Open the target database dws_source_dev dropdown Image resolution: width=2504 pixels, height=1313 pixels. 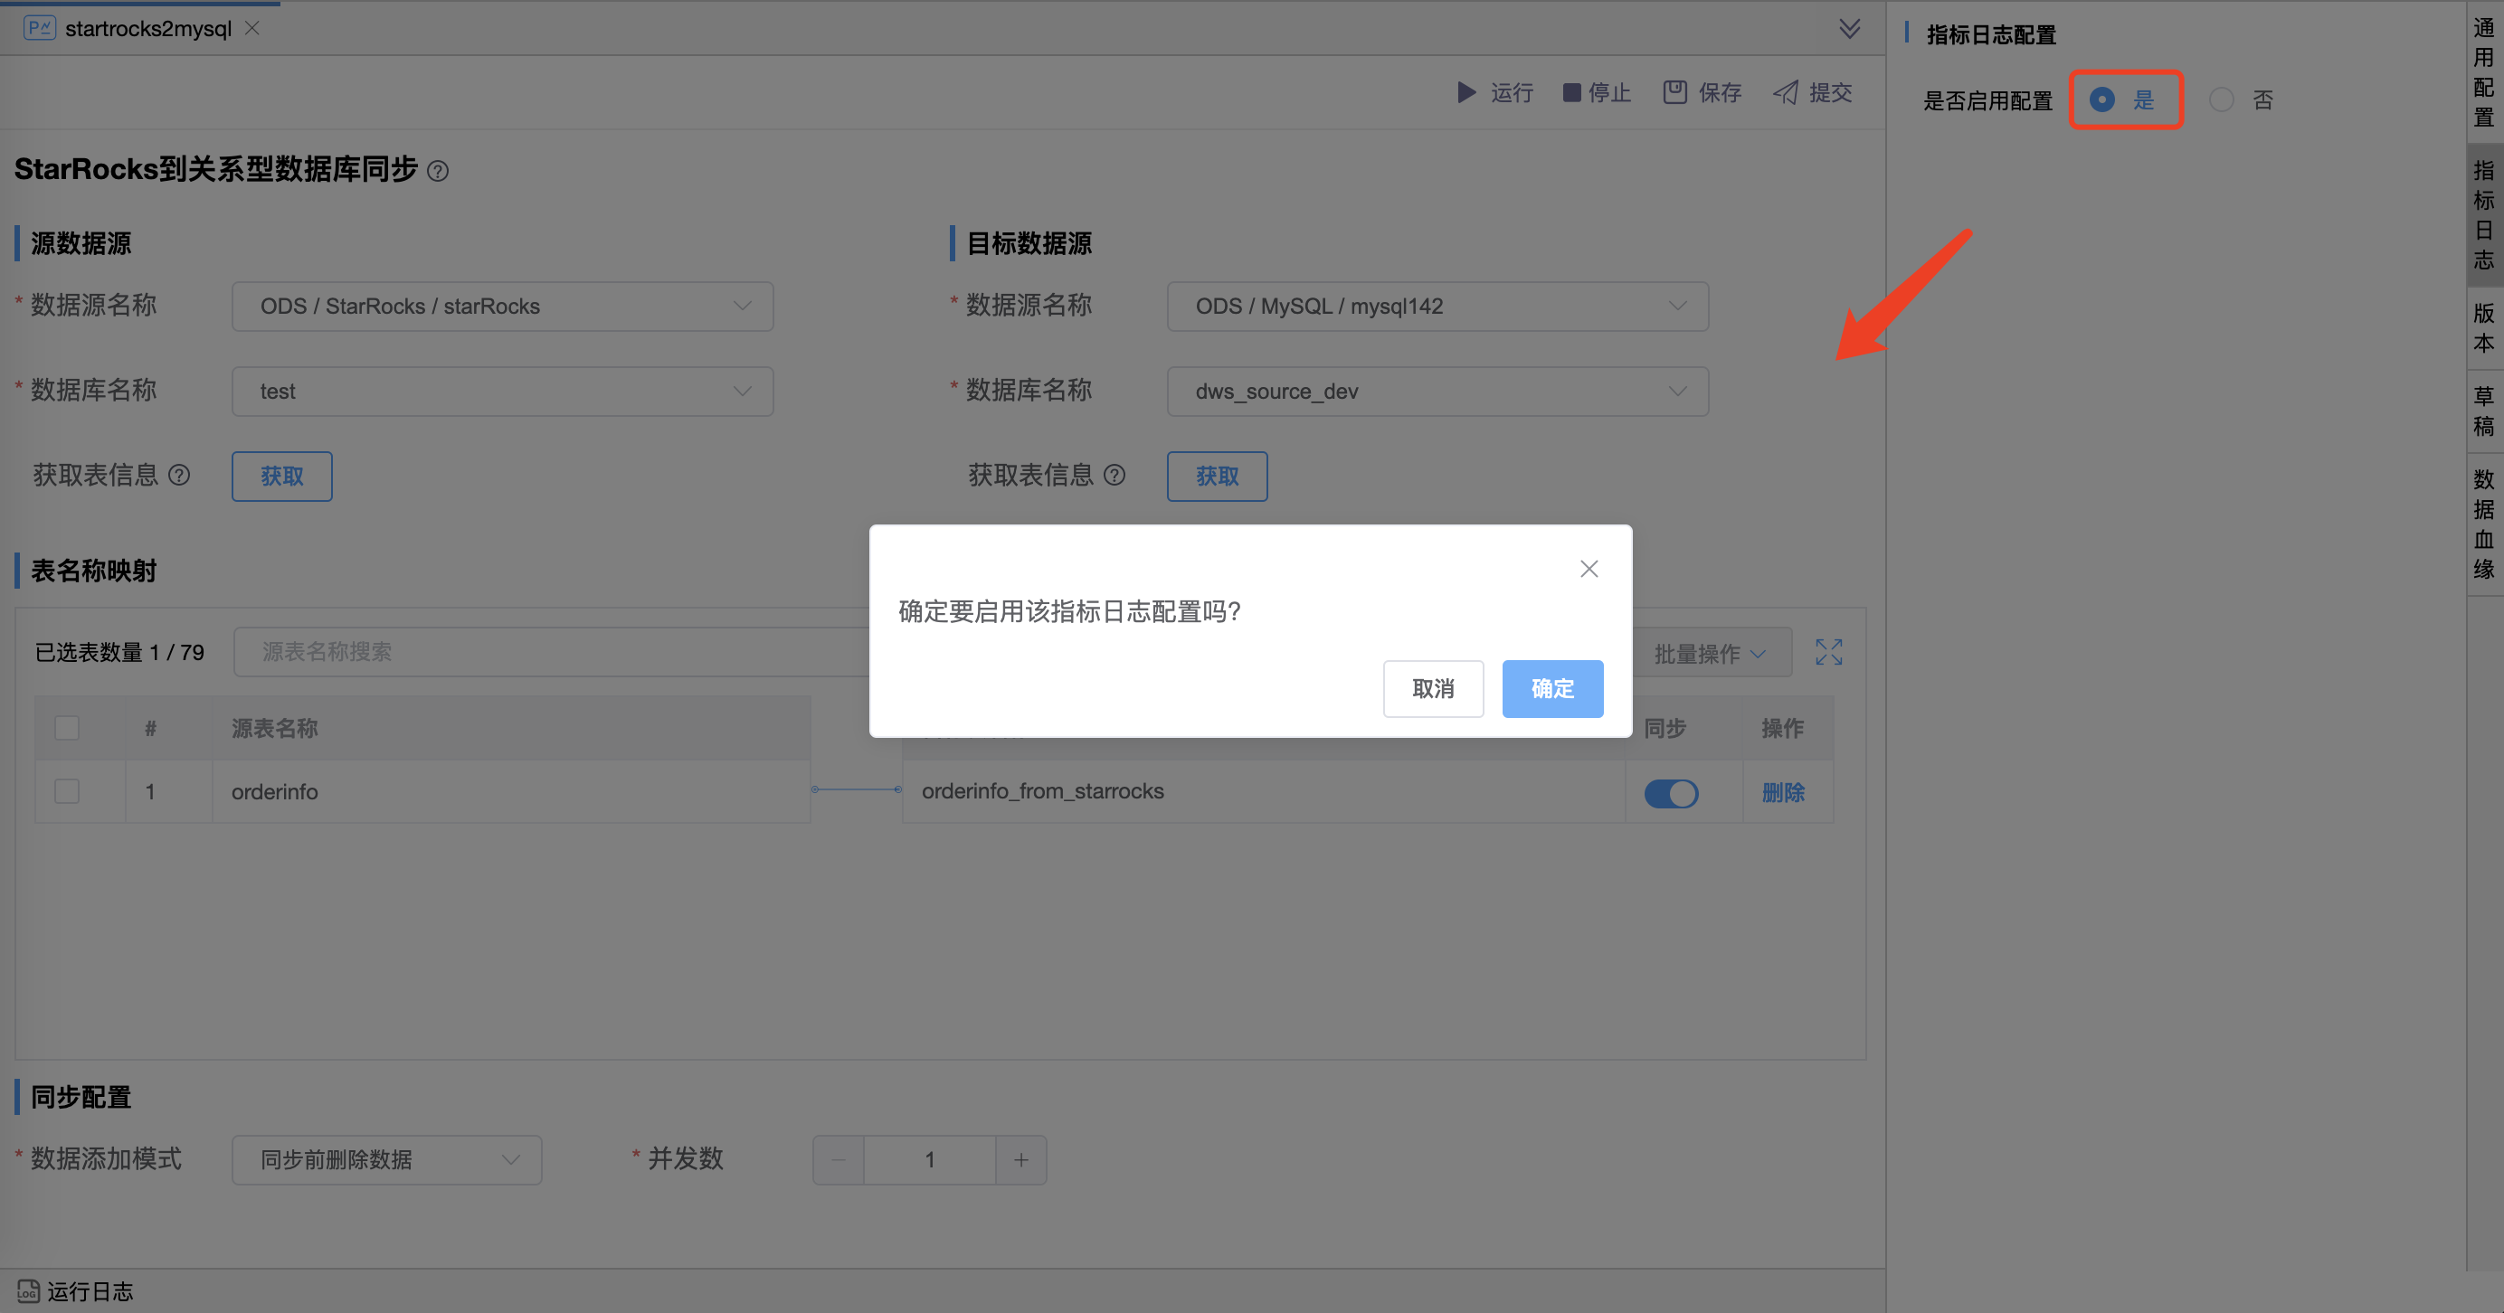point(1437,392)
